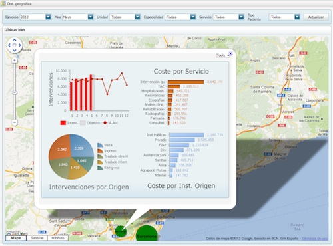Open the Mes dropdown arrow

point(91,17)
